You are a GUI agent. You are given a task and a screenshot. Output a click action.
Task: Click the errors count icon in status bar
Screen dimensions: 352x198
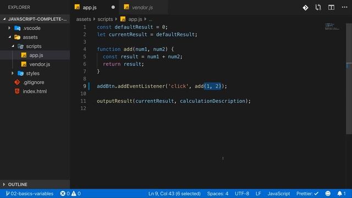pyautogui.click(x=63, y=193)
